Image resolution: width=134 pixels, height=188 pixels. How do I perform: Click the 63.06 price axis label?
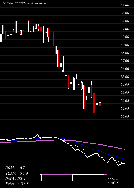(125, 13)
